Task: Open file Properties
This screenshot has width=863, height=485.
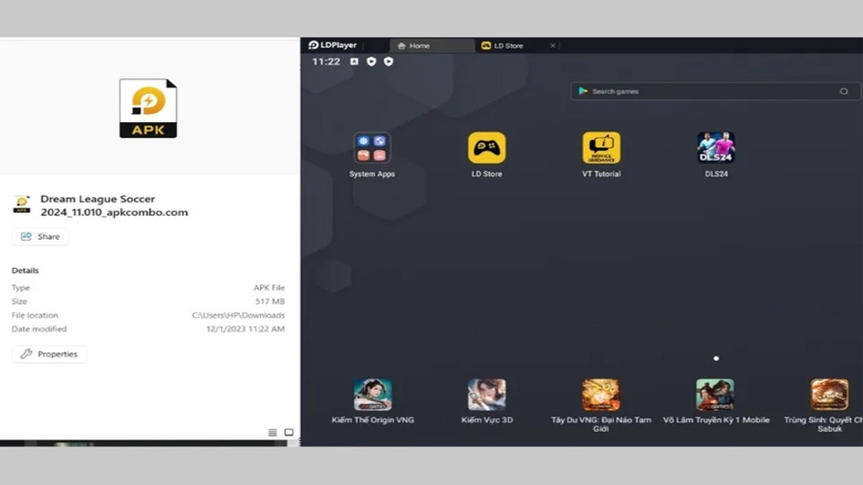Action: tap(49, 354)
